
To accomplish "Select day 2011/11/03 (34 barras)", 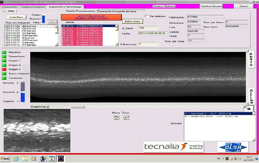I will 21,28.
